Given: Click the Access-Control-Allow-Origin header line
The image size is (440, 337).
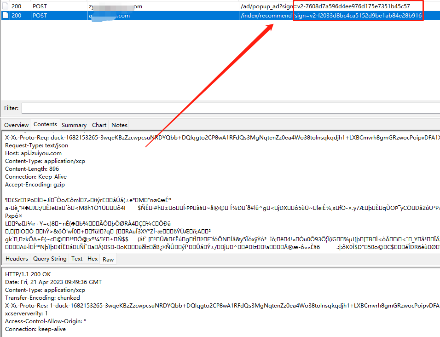Looking at the screenshot, I should [46, 321].
